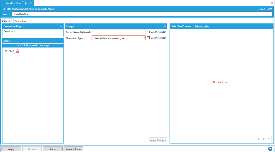
Task: Open help via the question mark icon
Action: 270,149
